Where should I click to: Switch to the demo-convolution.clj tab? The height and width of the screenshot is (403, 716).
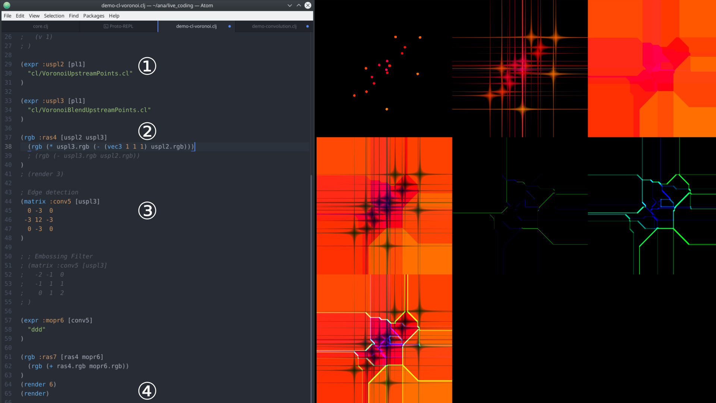click(274, 26)
